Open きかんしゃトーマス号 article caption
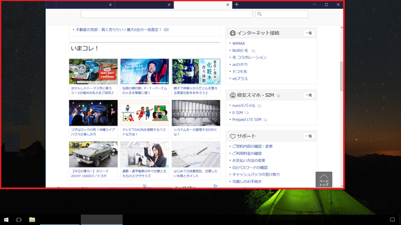 (92, 91)
